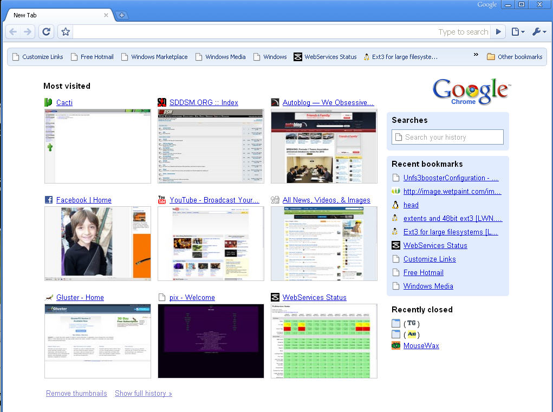Viewport: 553px width, 412px height.
Task: Open the Other bookmarks folder
Action: 514,57
